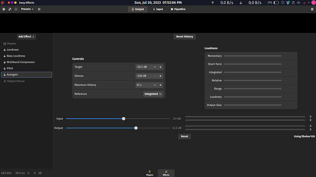
Task: Switch to the Input tab
Action: pyautogui.click(x=158, y=9)
